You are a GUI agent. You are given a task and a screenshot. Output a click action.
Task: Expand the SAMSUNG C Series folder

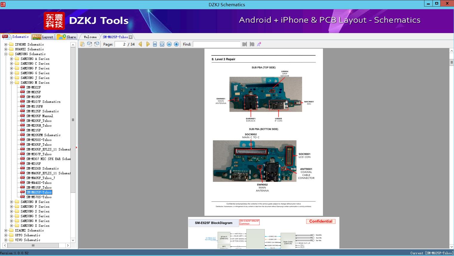(11, 63)
